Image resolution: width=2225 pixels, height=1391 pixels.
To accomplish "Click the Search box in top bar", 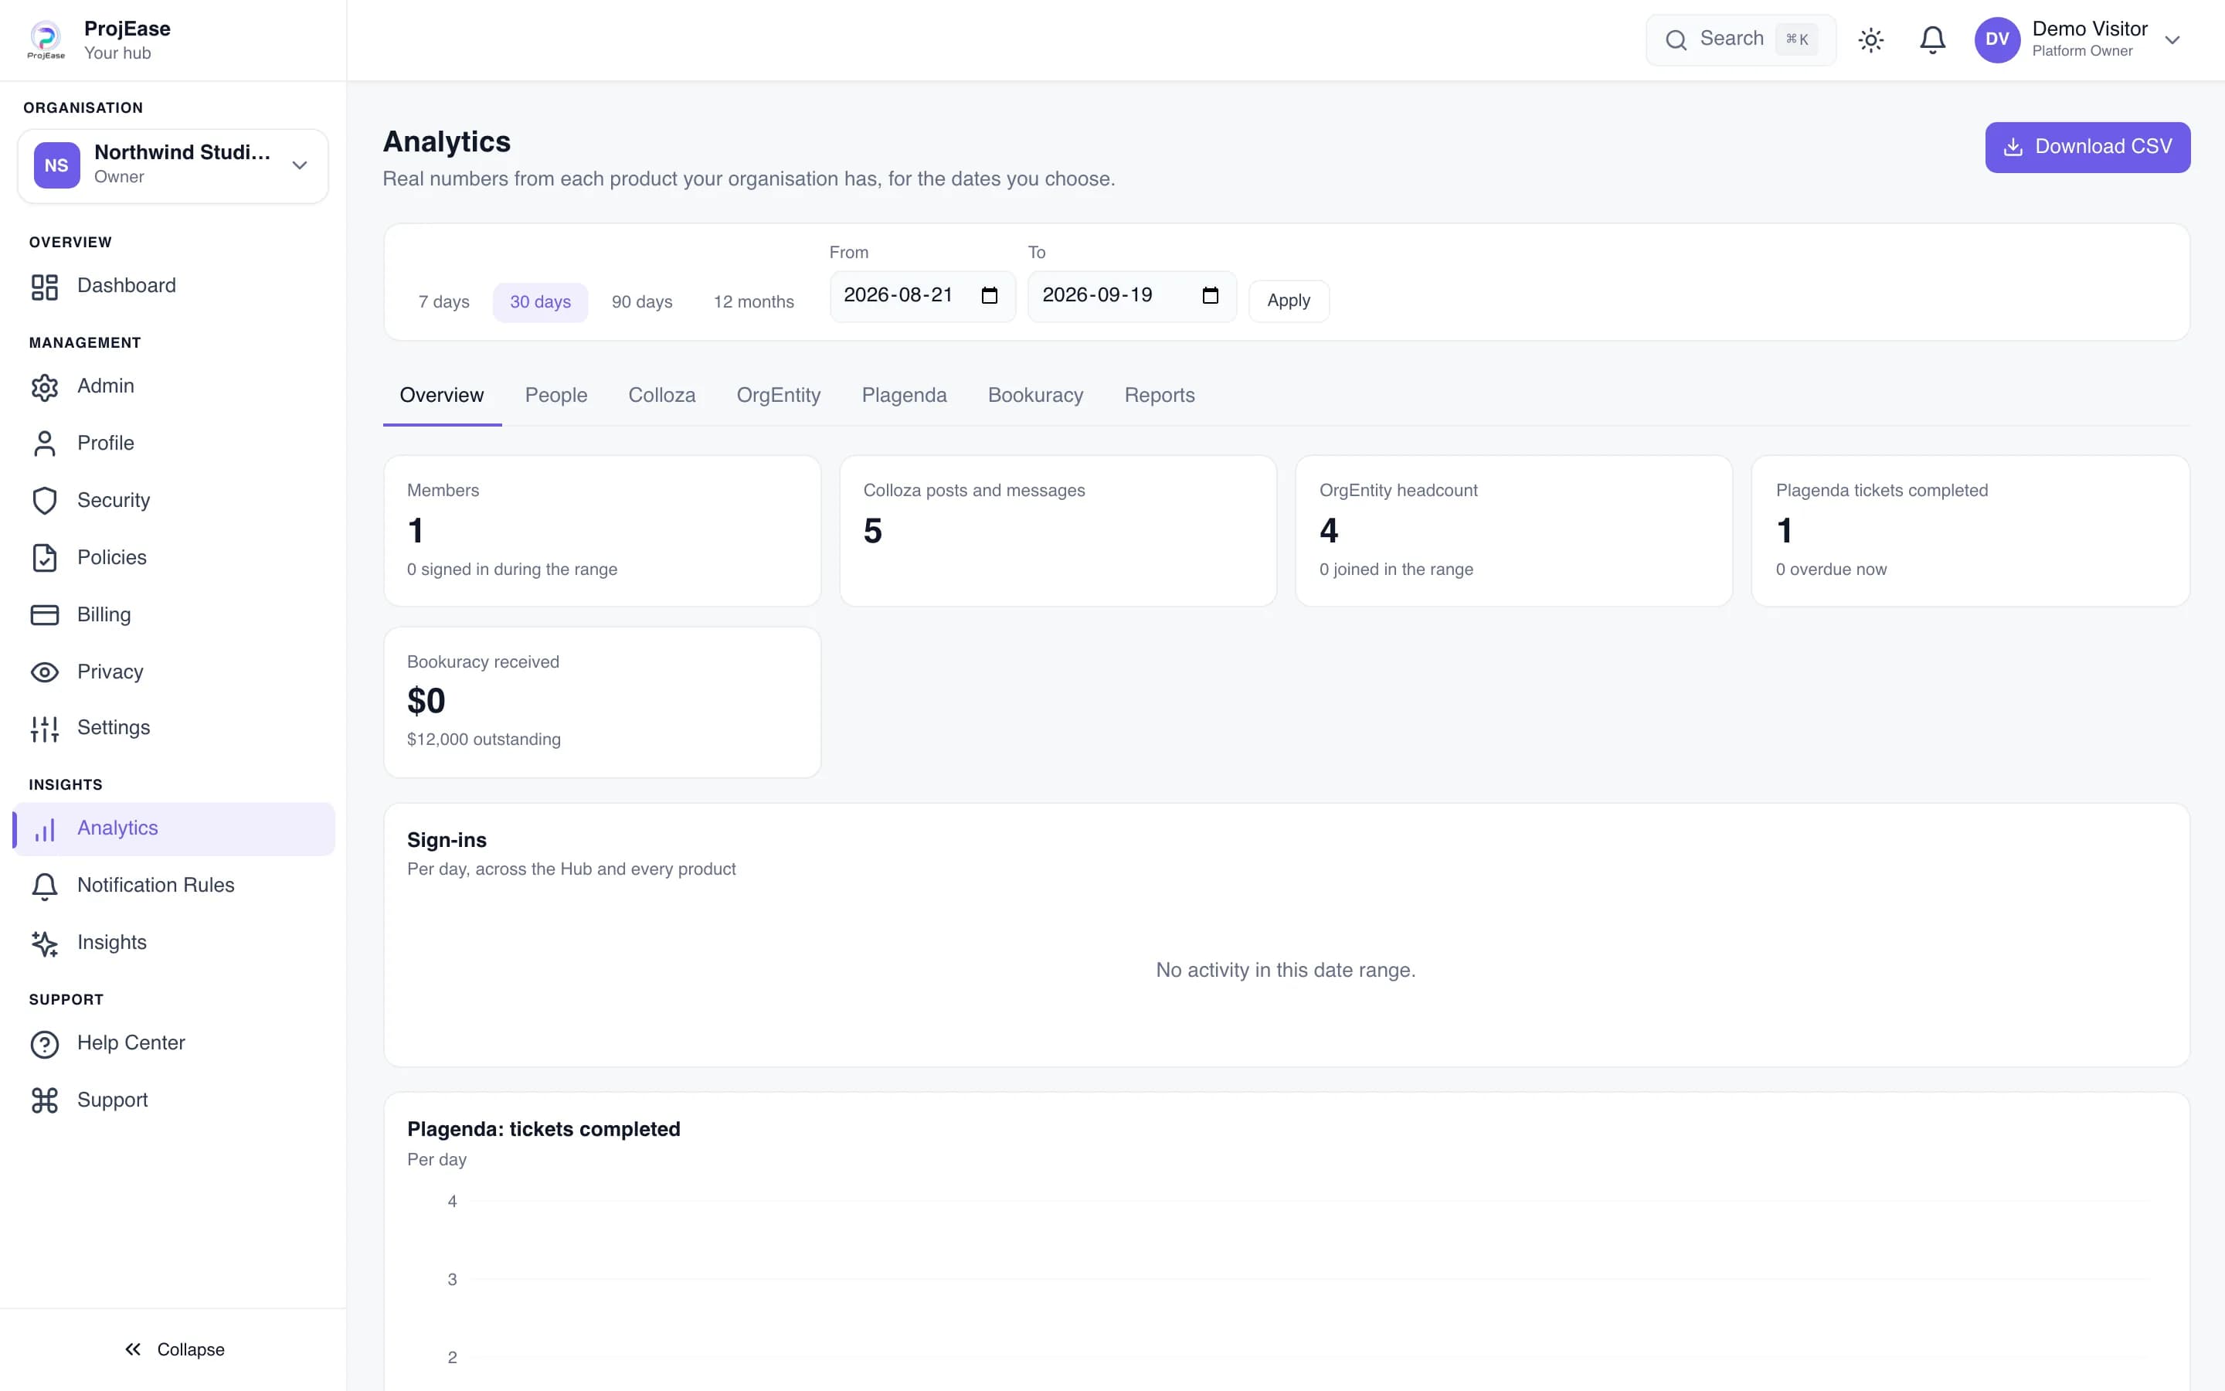I will point(1741,39).
